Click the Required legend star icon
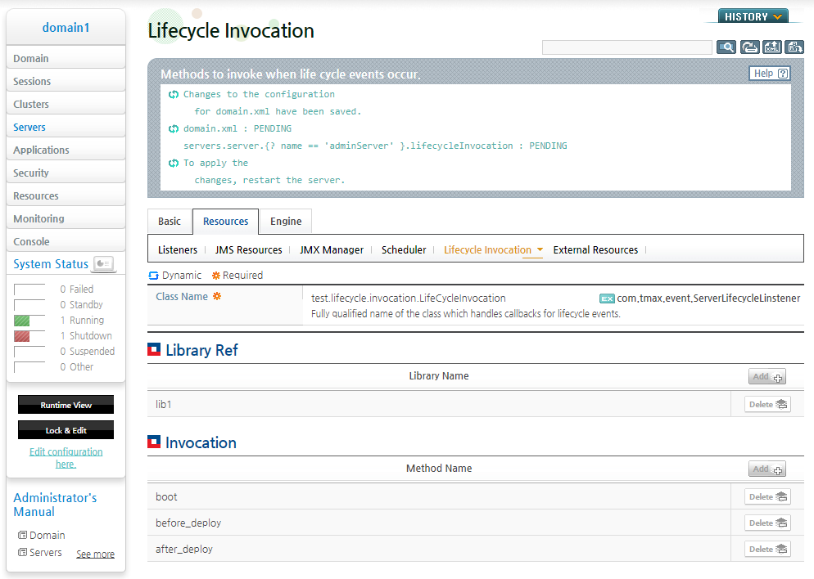The width and height of the screenshot is (814, 579). [x=216, y=276]
